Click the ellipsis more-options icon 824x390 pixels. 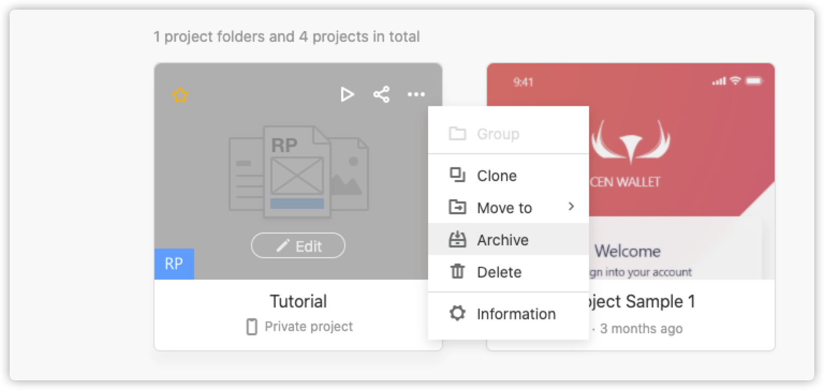point(416,94)
